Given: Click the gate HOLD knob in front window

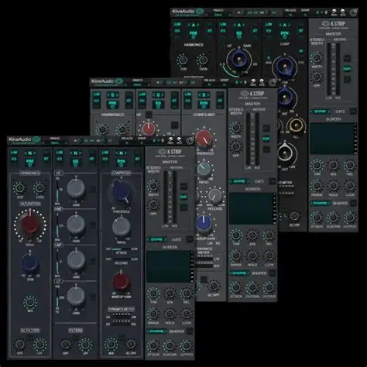Looking at the screenshot, I should [x=170, y=314].
